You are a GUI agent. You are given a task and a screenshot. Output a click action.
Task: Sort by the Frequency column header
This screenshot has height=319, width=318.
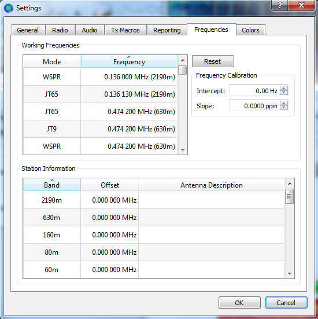pyautogui.click(x=129, y=61)
